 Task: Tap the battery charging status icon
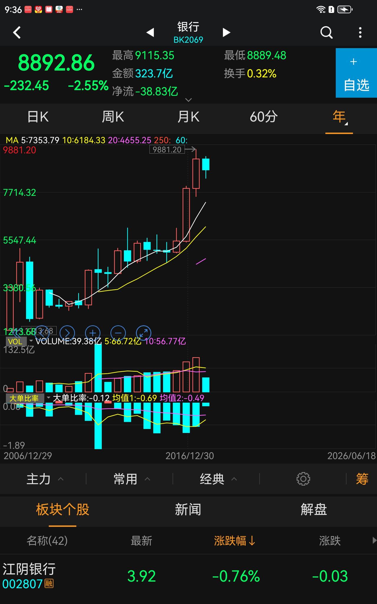click(345, 9)
